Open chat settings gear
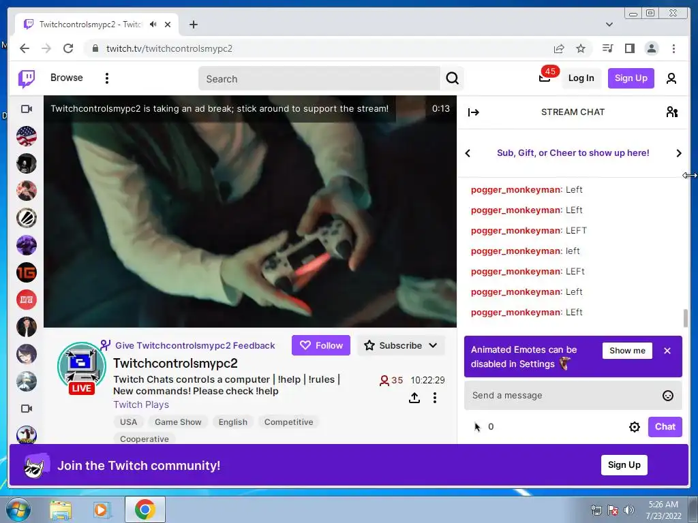698x523 pixels. coord(635,427)
